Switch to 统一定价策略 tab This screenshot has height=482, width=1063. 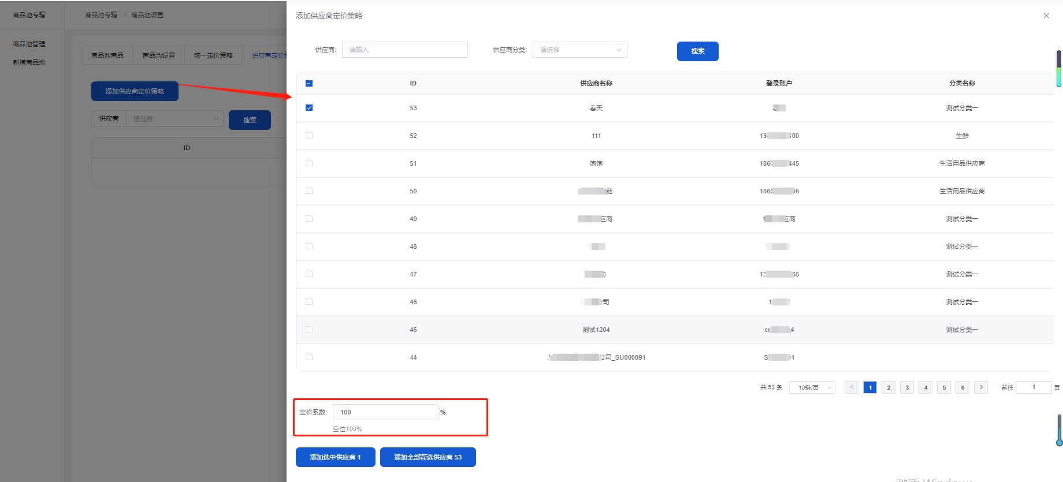213,55
